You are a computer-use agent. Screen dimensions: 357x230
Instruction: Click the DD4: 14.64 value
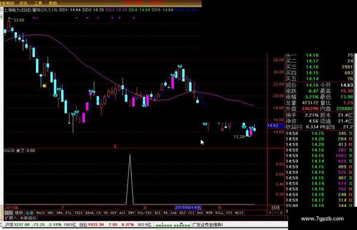139,10
